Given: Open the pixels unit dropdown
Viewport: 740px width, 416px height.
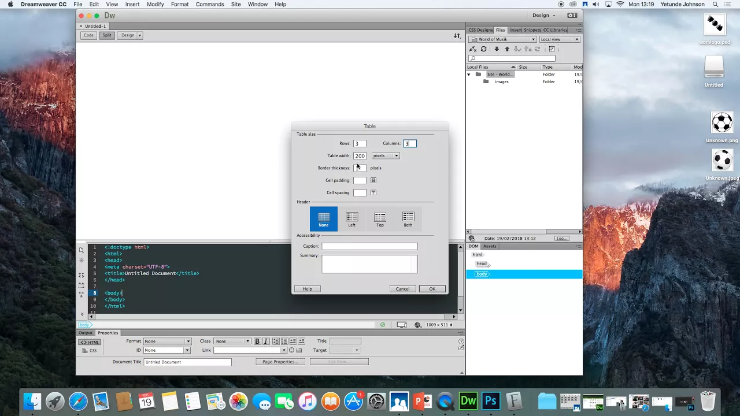Looking at the screenshot, I should pyautogui.click(x=386, y=155).
